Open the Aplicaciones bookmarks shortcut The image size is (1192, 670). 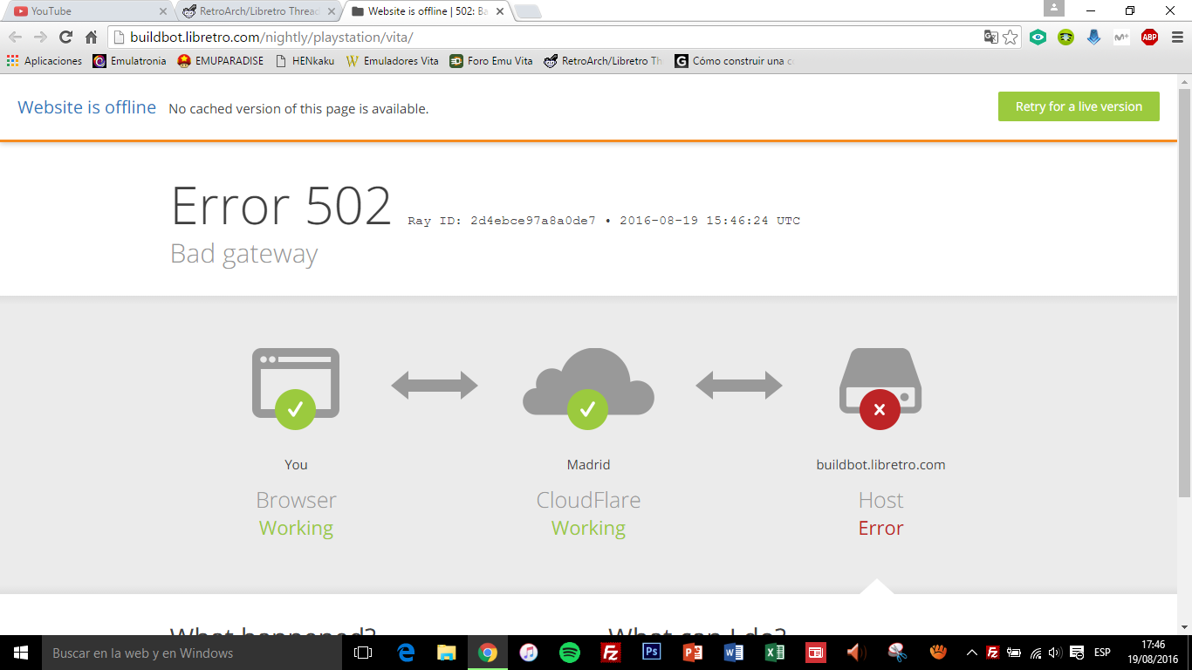[x=45, y=61]
